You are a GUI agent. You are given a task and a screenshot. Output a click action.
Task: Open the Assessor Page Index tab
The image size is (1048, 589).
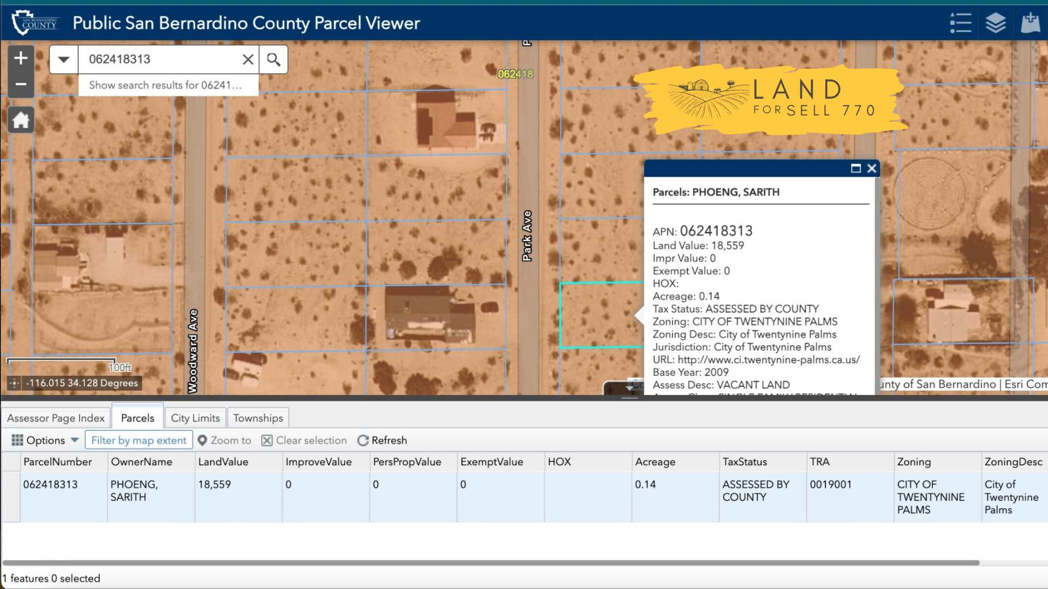click(55, 418)
